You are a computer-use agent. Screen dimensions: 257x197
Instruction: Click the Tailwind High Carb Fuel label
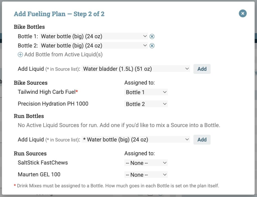pyautogui.click(x=46, y=92)
